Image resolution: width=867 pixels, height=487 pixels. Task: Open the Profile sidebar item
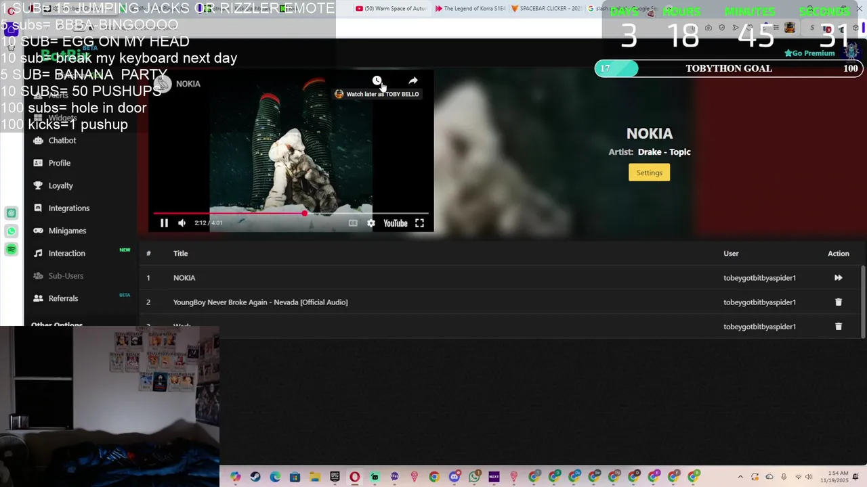point(60,163)
